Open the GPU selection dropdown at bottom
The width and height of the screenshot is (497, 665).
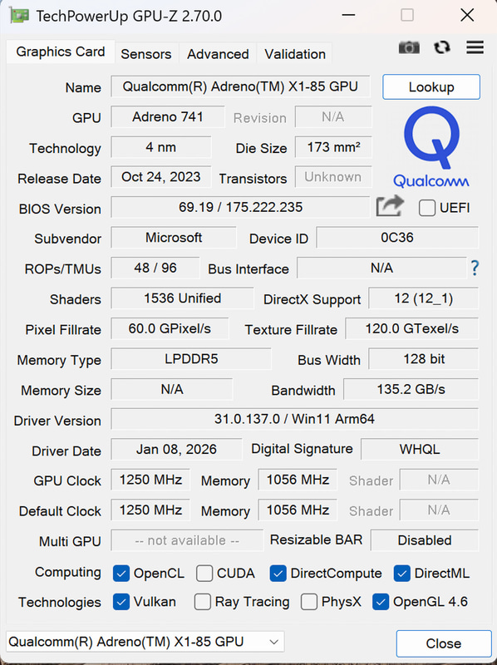145,642
